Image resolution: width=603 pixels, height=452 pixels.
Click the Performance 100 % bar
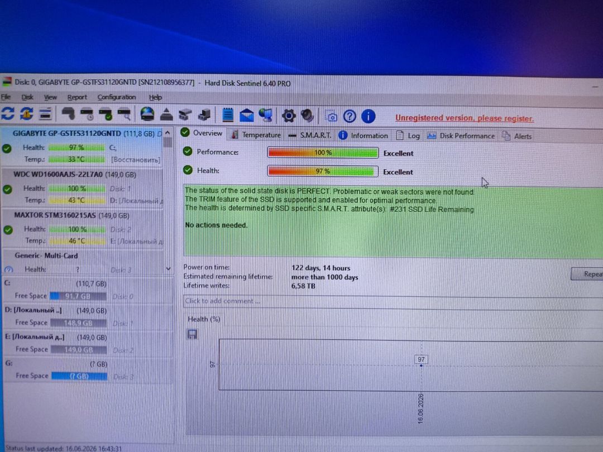(x=323, y=152)
